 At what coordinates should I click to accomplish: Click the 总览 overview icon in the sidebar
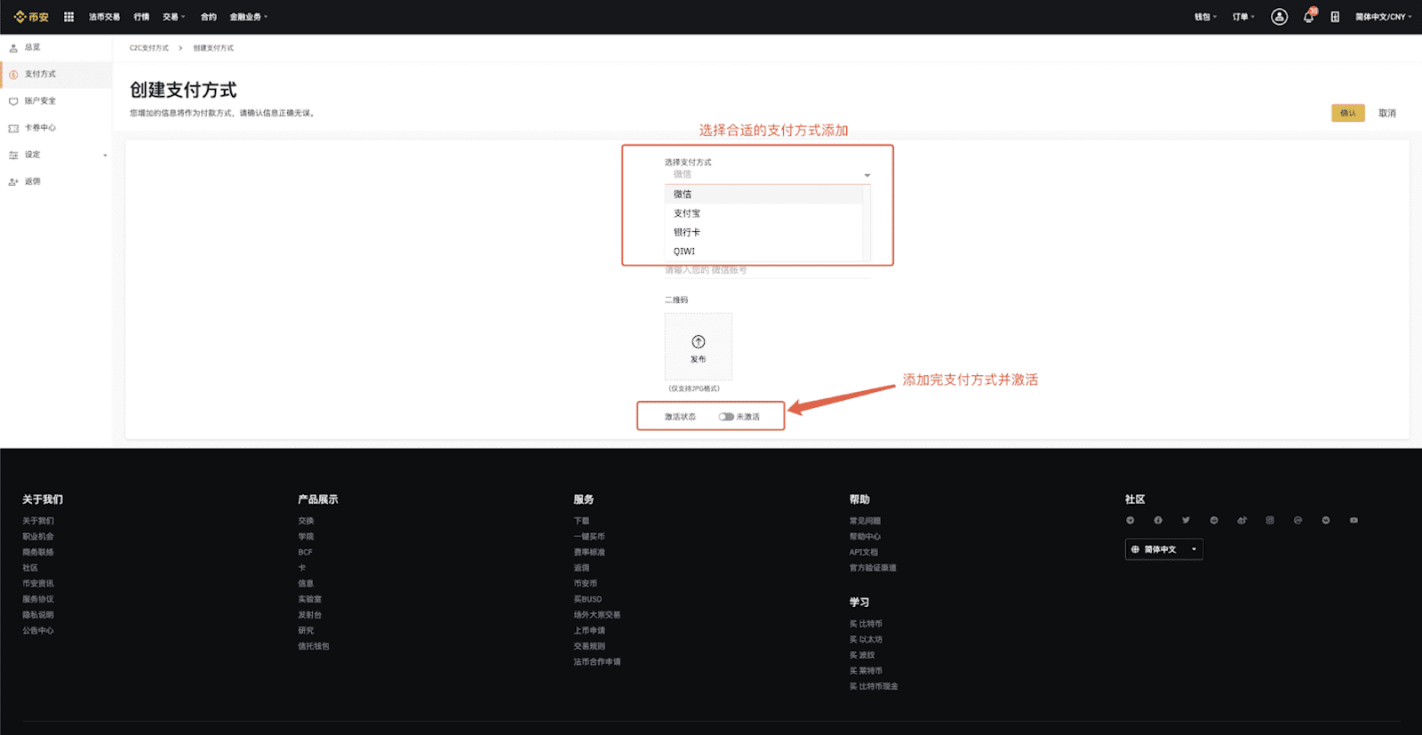click(x=13, y=48)
